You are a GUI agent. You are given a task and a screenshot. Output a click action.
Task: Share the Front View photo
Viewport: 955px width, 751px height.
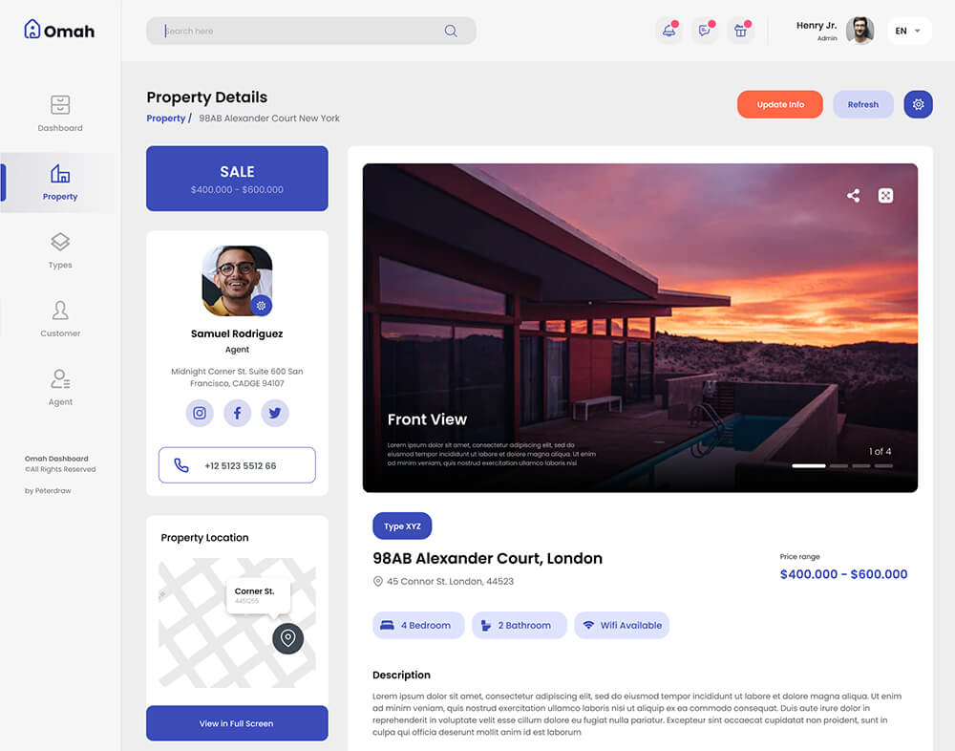853,196
